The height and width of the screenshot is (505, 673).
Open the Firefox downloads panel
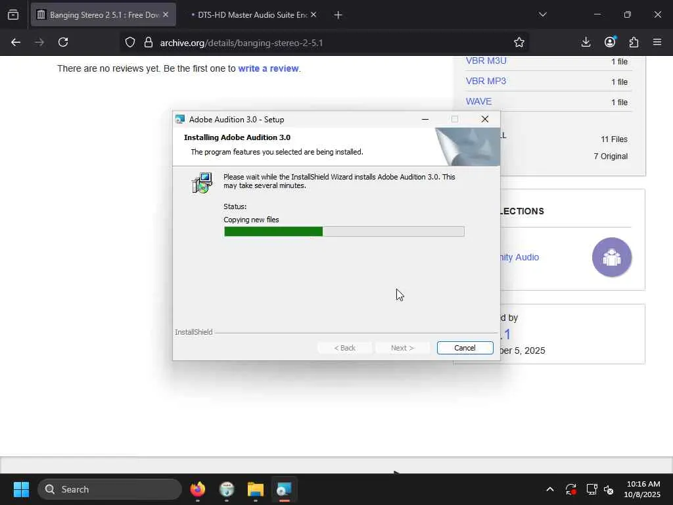[586, 43]
